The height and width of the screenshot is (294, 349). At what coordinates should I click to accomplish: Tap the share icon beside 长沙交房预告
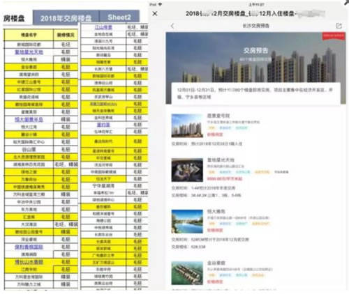(x=339, y=26)
